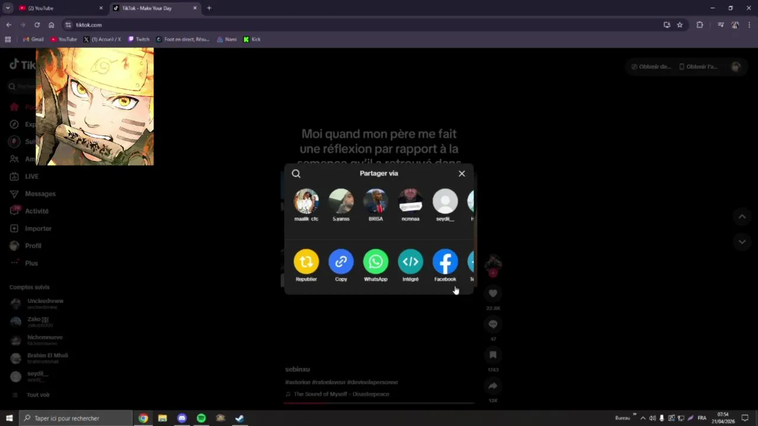Open Spotify from the taskbar
Viewport: 758px width, 426px height.
point(201,418)
